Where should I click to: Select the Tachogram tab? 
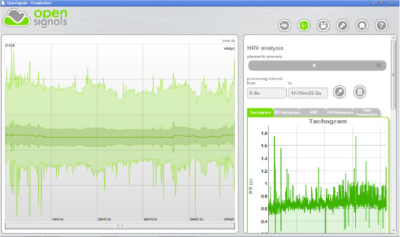(260, 112)
